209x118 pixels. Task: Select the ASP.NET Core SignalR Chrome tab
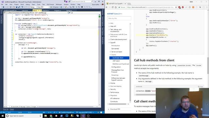click(x=116, y=4)
